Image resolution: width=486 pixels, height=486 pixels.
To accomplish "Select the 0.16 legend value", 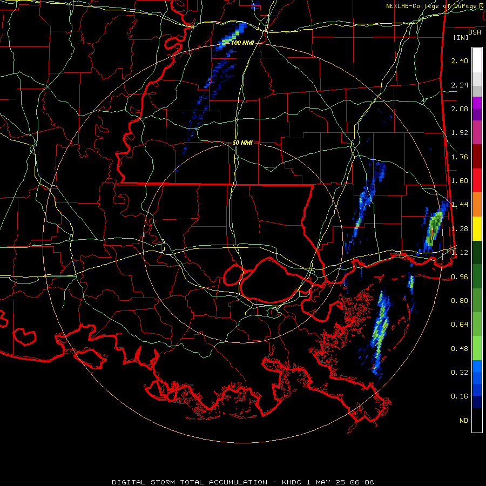I will point(460,396).
